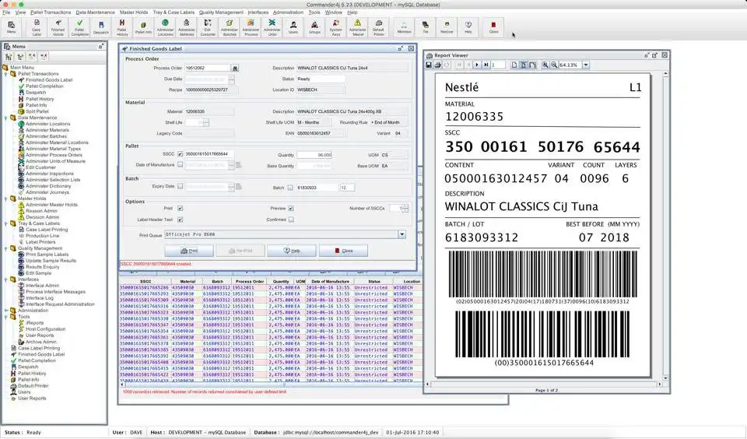Check the Confirmed checkbox
The width and height of the screenshot is (747, 439).
point(290,219)
